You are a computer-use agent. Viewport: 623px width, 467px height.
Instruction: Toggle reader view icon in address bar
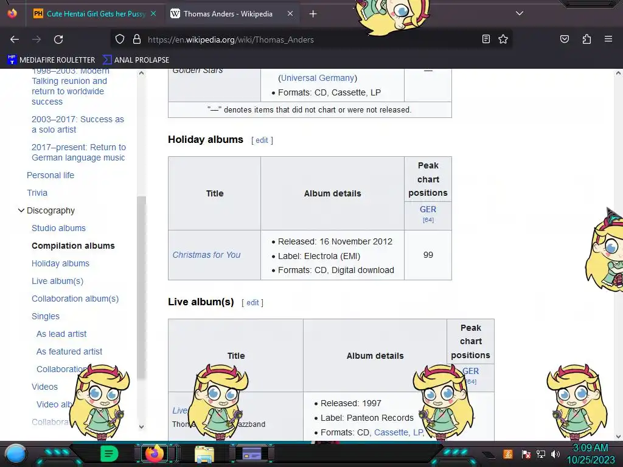[x=486, y=39]
